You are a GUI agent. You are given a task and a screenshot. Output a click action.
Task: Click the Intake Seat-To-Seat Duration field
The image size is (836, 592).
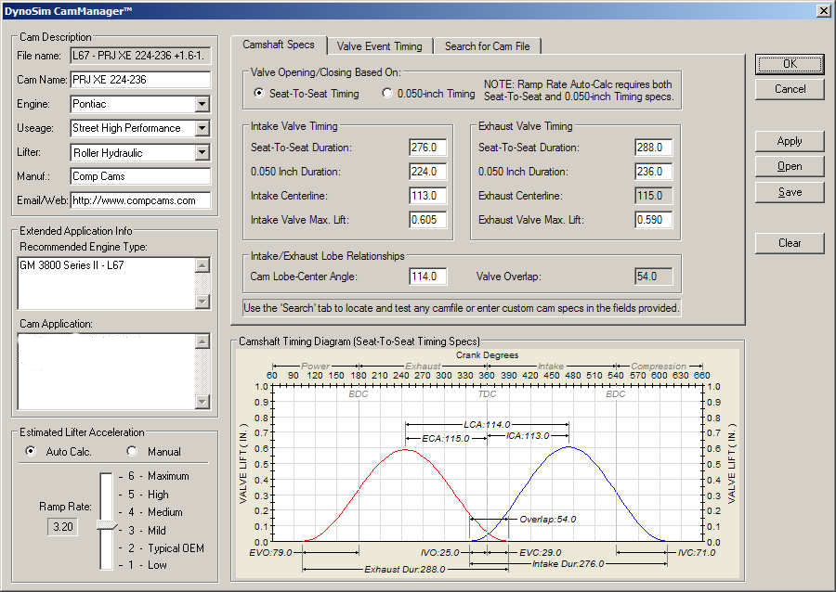click(428, 148)
